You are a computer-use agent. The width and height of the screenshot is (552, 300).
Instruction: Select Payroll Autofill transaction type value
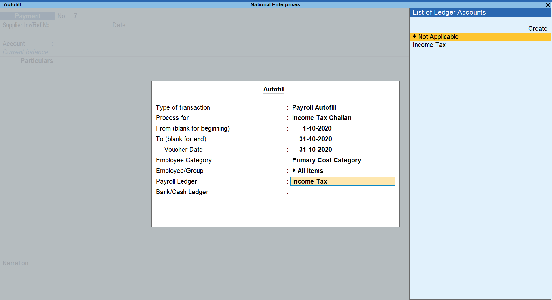coord(314,107)
